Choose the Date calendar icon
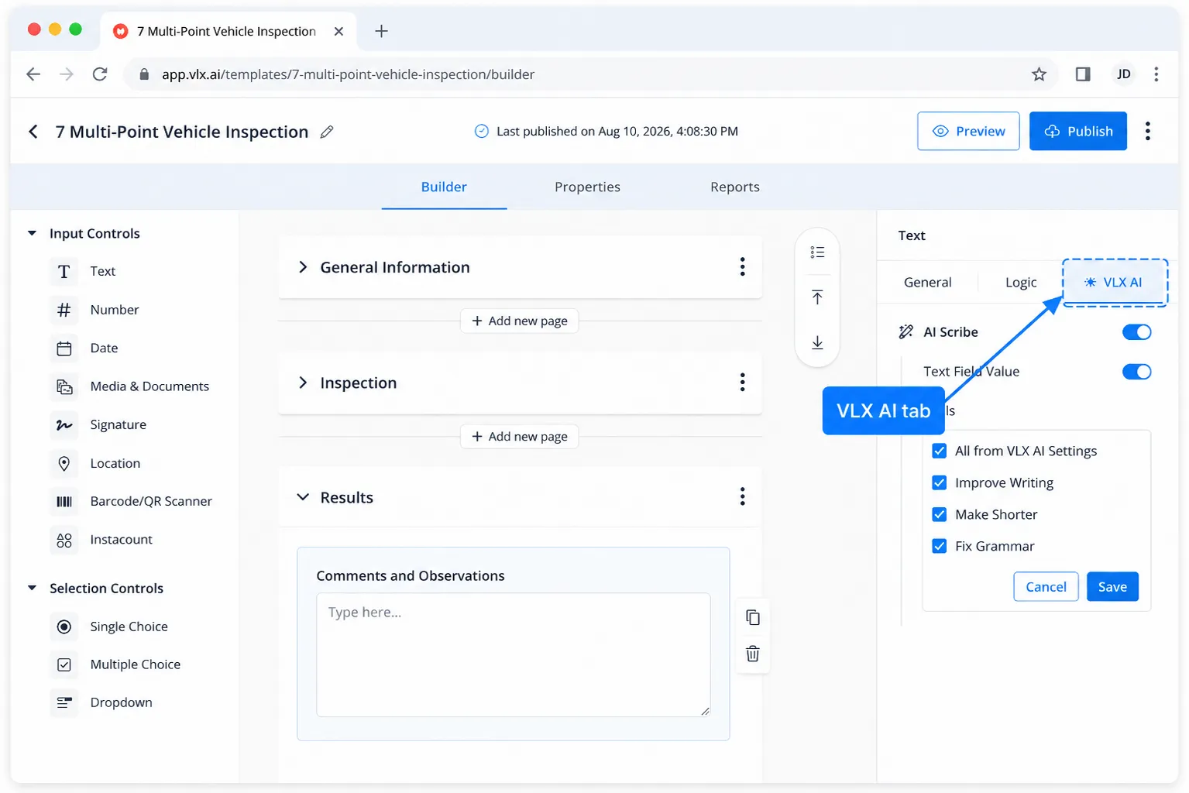Screen dimensions: 1189x793 [64, 348]
